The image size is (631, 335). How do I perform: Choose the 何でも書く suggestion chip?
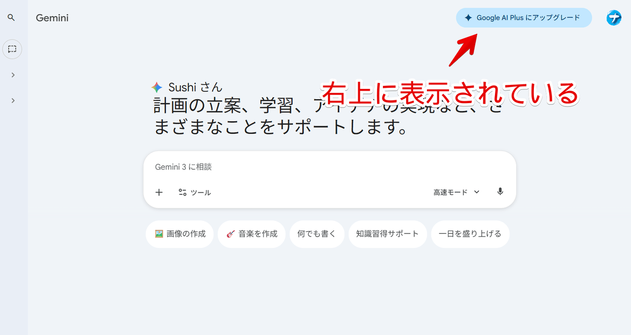(316, 234)
